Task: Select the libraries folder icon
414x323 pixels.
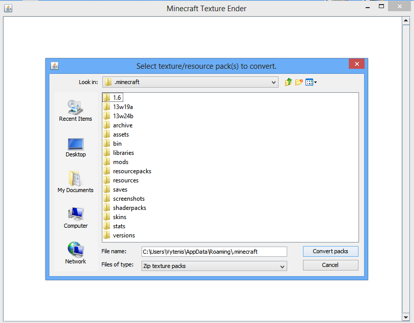Action: point(106,153)
